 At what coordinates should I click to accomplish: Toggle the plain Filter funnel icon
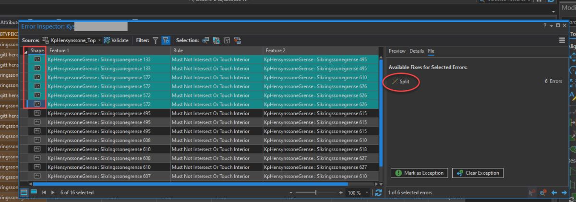point(156,40)
